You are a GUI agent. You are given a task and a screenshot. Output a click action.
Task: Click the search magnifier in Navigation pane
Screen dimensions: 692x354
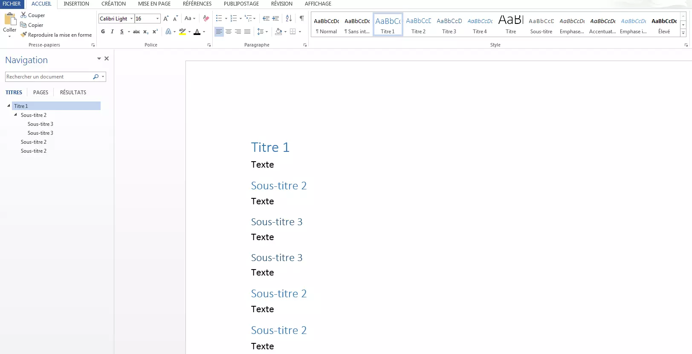tap(96, 77)
